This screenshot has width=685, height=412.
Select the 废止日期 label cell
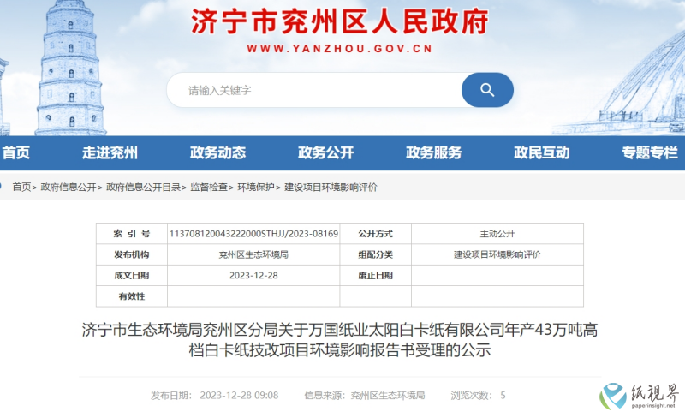coord(375,275)
